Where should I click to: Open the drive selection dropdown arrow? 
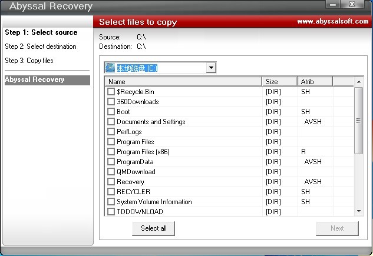pos(210,68)
